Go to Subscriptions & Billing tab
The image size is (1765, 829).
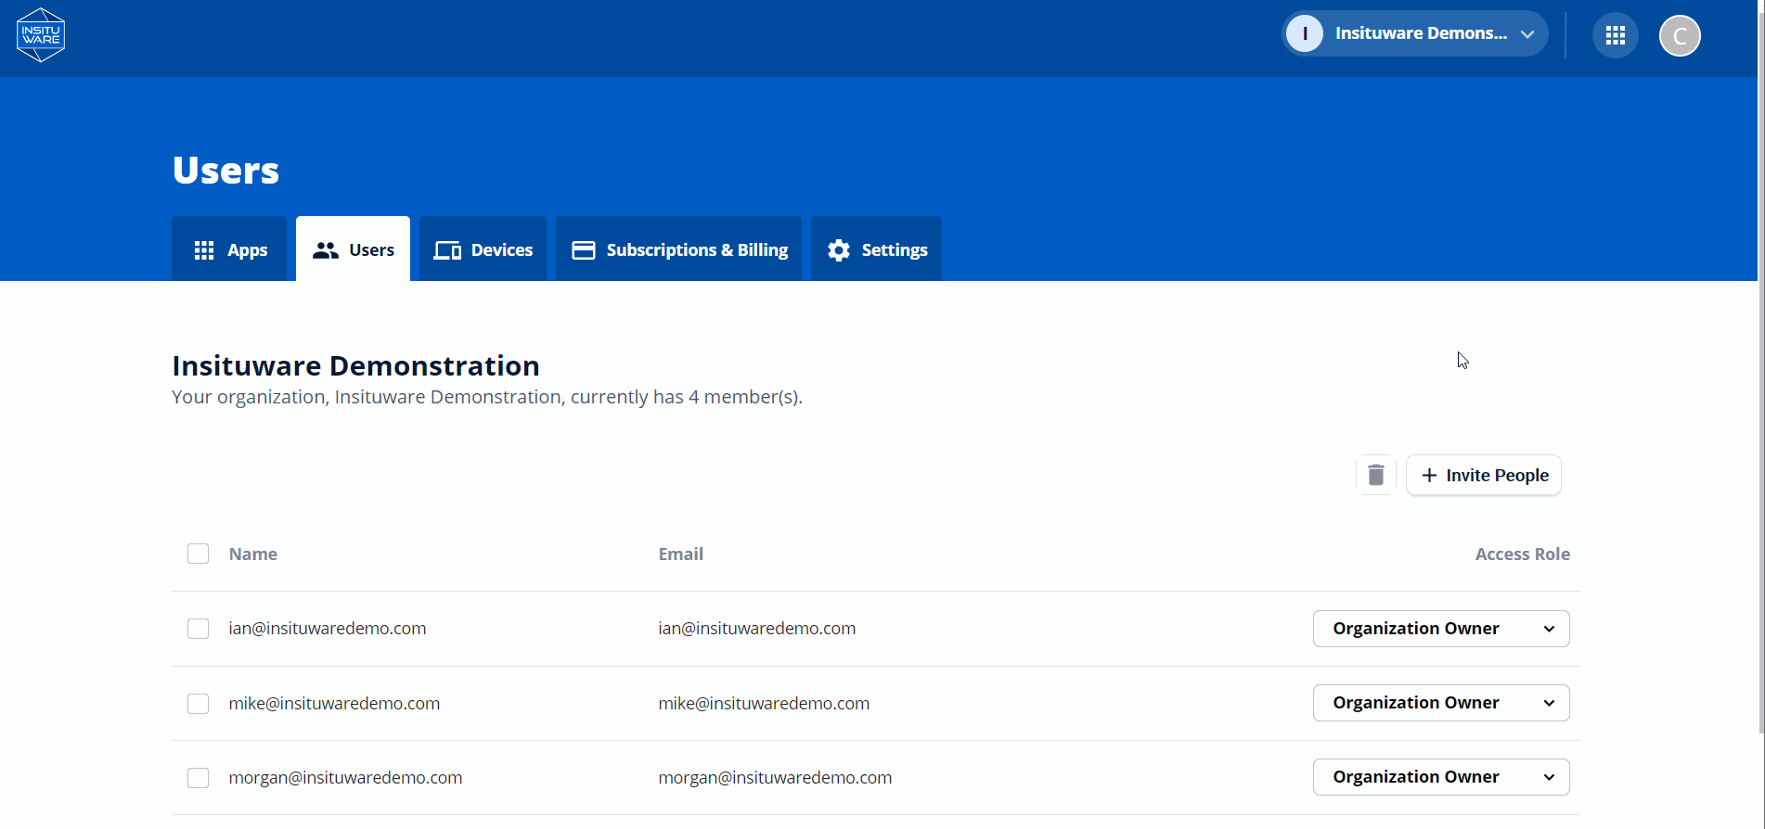pos(678,249)
